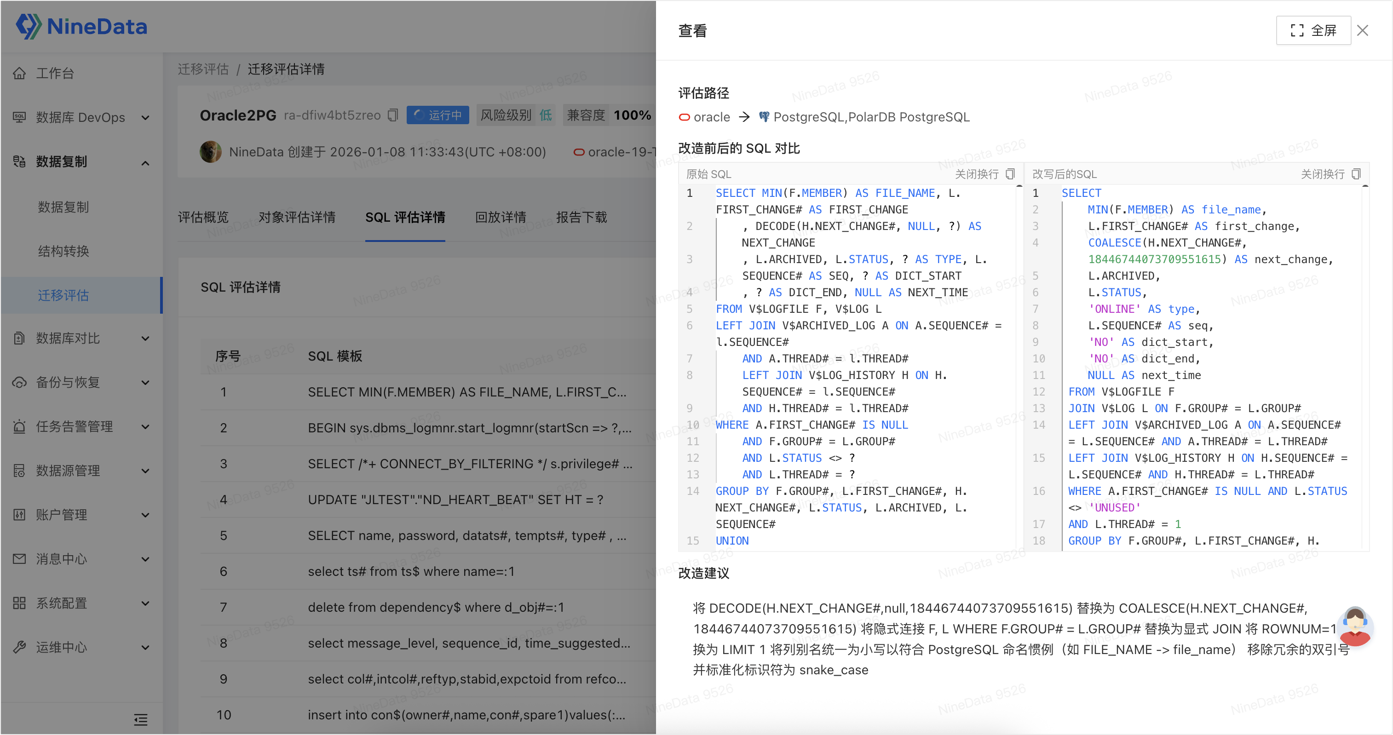Image resolution: width=1393 pixels, height=735 pixels.
Task: Copy the 改写后的SQL code
Action: [x=1356, y=173]
